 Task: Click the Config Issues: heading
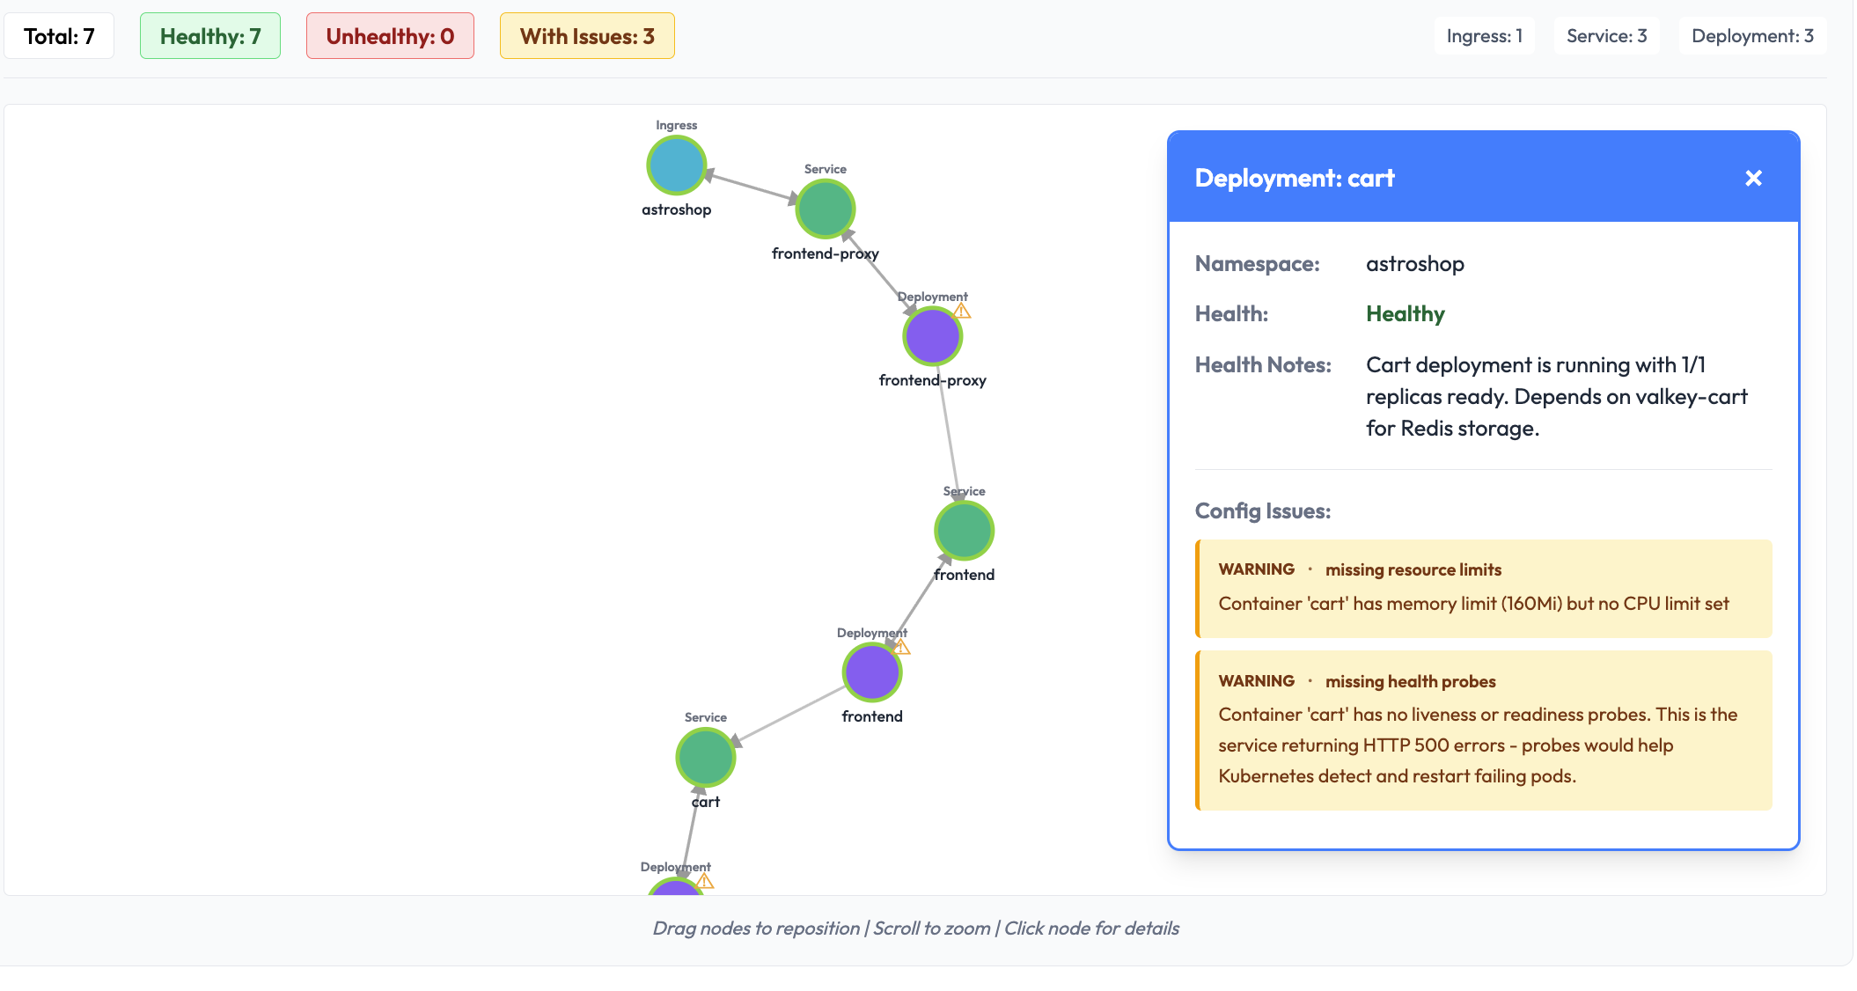[1263, 511]
